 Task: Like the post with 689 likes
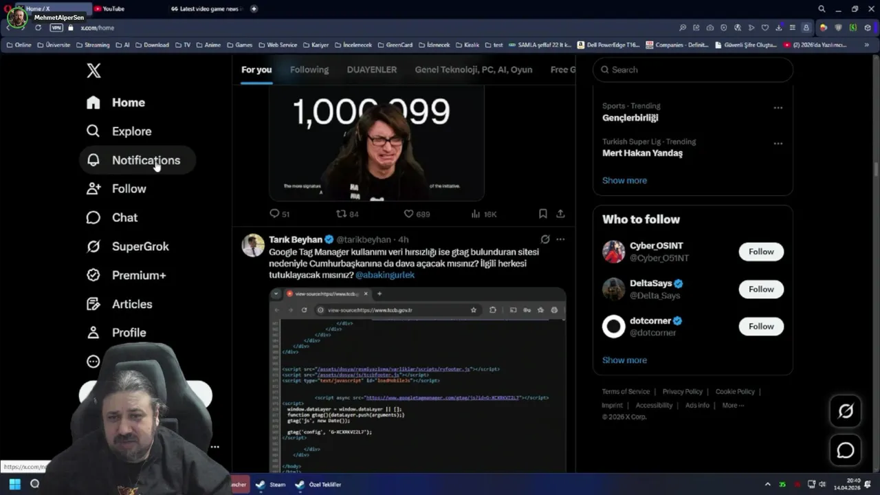coord(417,214)
